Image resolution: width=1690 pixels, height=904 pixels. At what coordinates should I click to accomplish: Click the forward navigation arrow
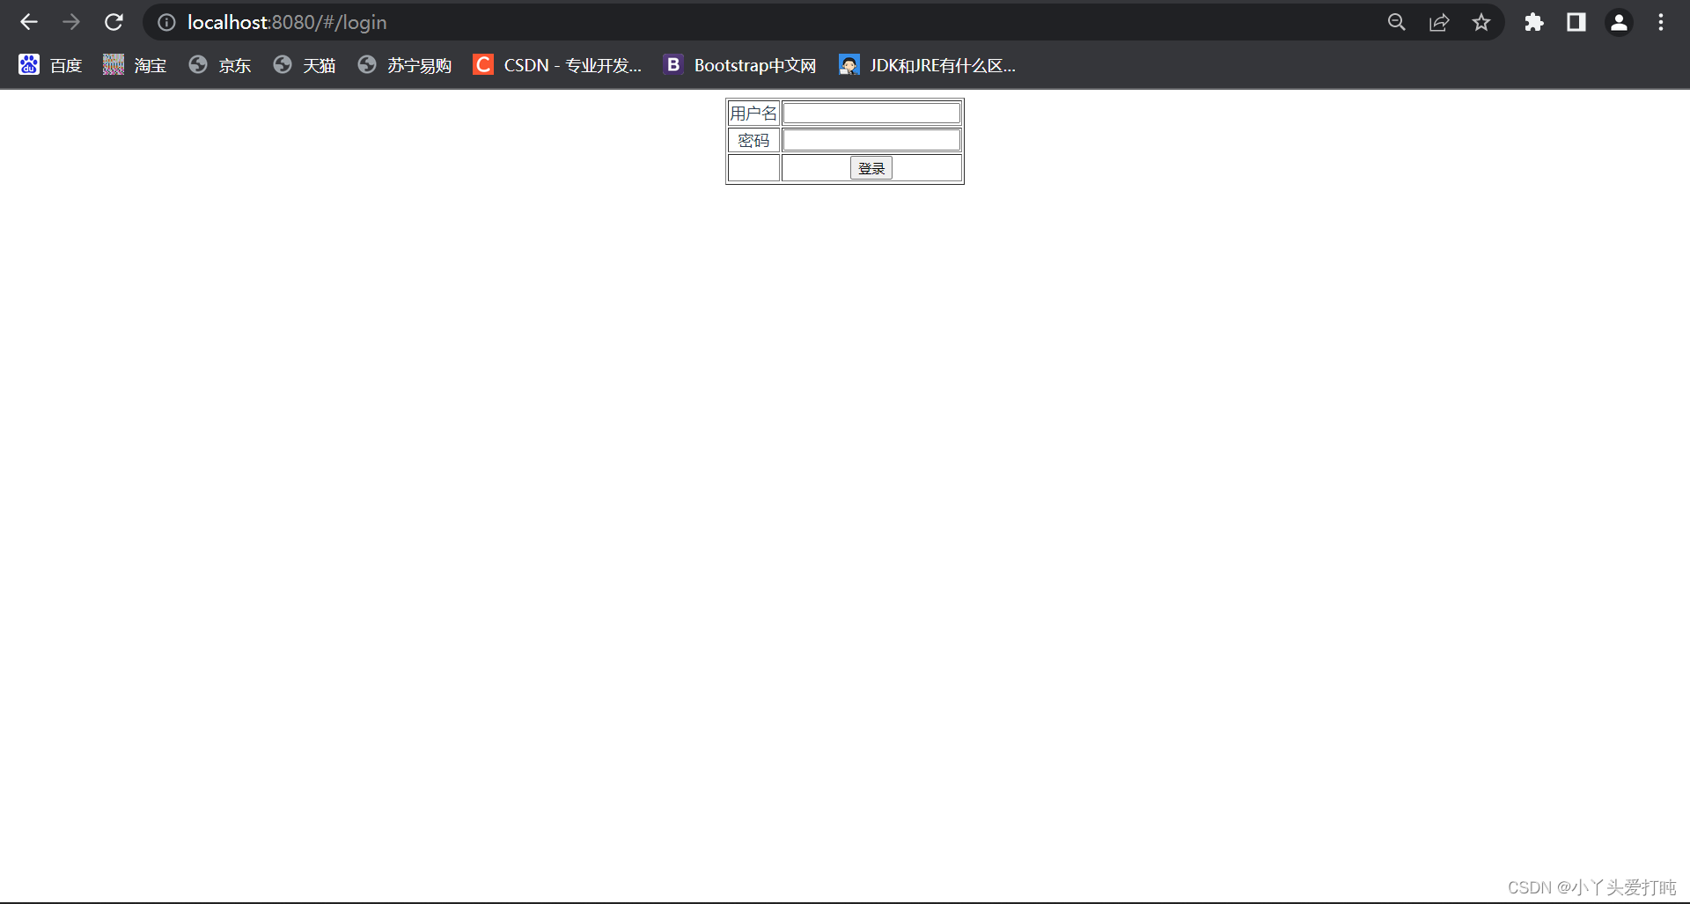click(71, 22)
